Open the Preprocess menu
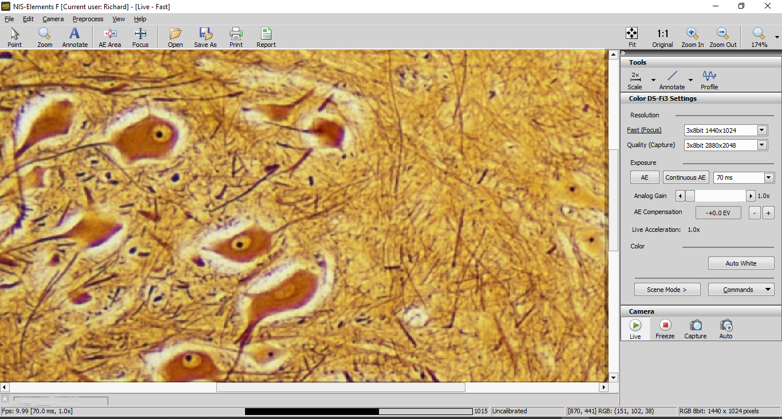782x419 pixels. point(88,19)
